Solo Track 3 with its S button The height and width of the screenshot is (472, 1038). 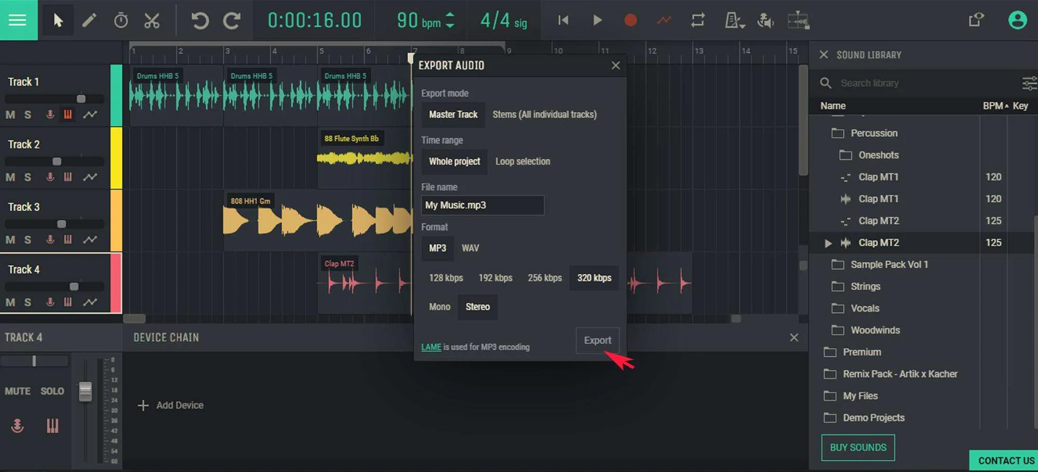(28, 240)
